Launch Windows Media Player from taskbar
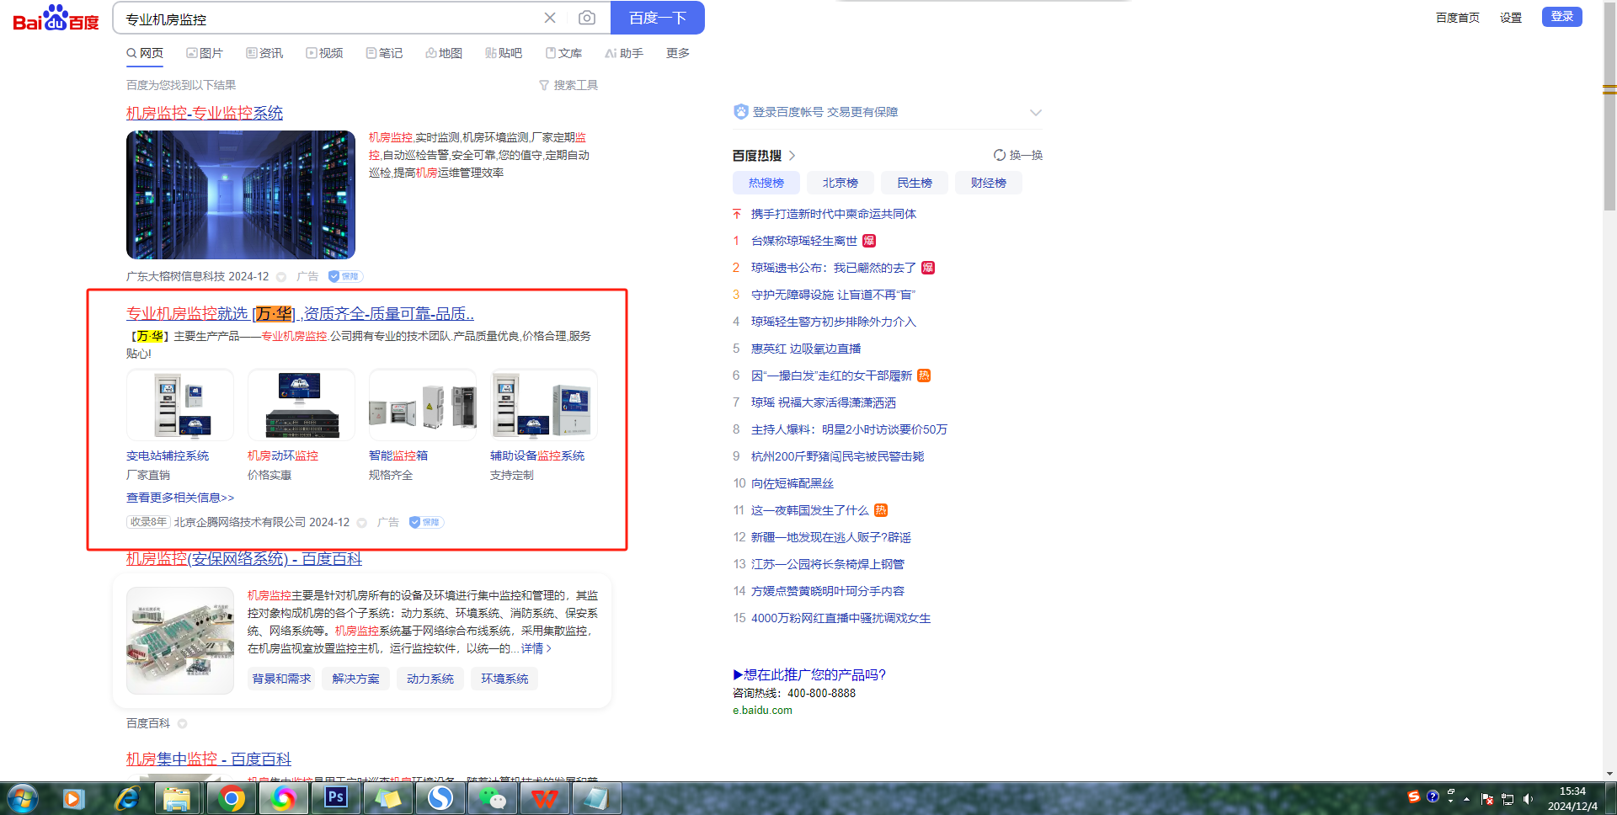Viewport: 1617px width, 815px height. (73, 798)
